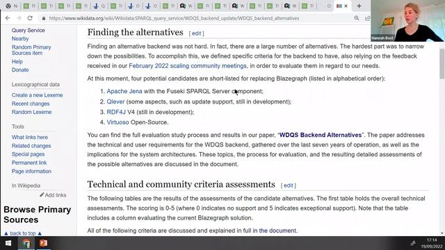Click the system tray icon near clock
Screen dimensions: 445x250
(x=413, y=243)
